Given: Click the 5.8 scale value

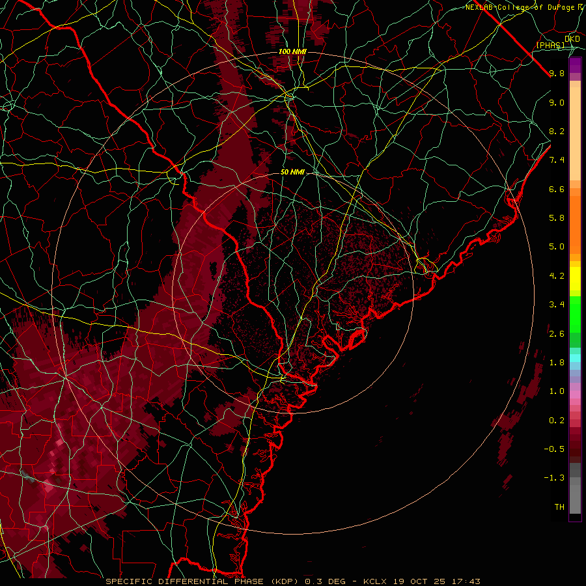Looking at the screenshot, I should click(x=557, y=218).
